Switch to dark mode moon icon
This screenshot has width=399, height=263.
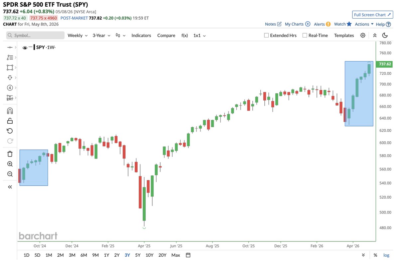[385, 35]
